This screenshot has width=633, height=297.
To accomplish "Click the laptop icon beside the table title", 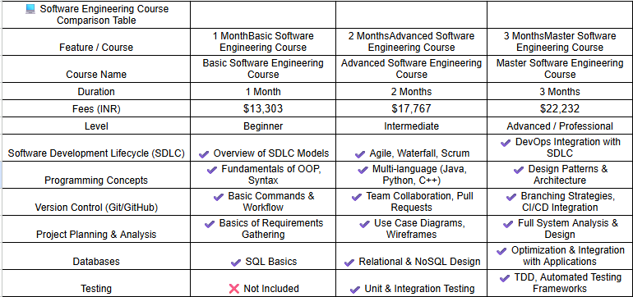I will tap(30, 9).
